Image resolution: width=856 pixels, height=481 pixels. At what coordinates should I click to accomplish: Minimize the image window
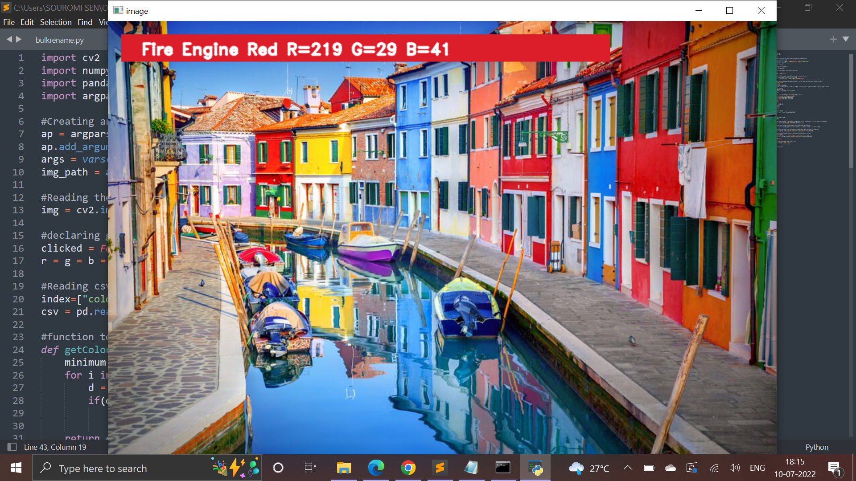tap(699, 10)
